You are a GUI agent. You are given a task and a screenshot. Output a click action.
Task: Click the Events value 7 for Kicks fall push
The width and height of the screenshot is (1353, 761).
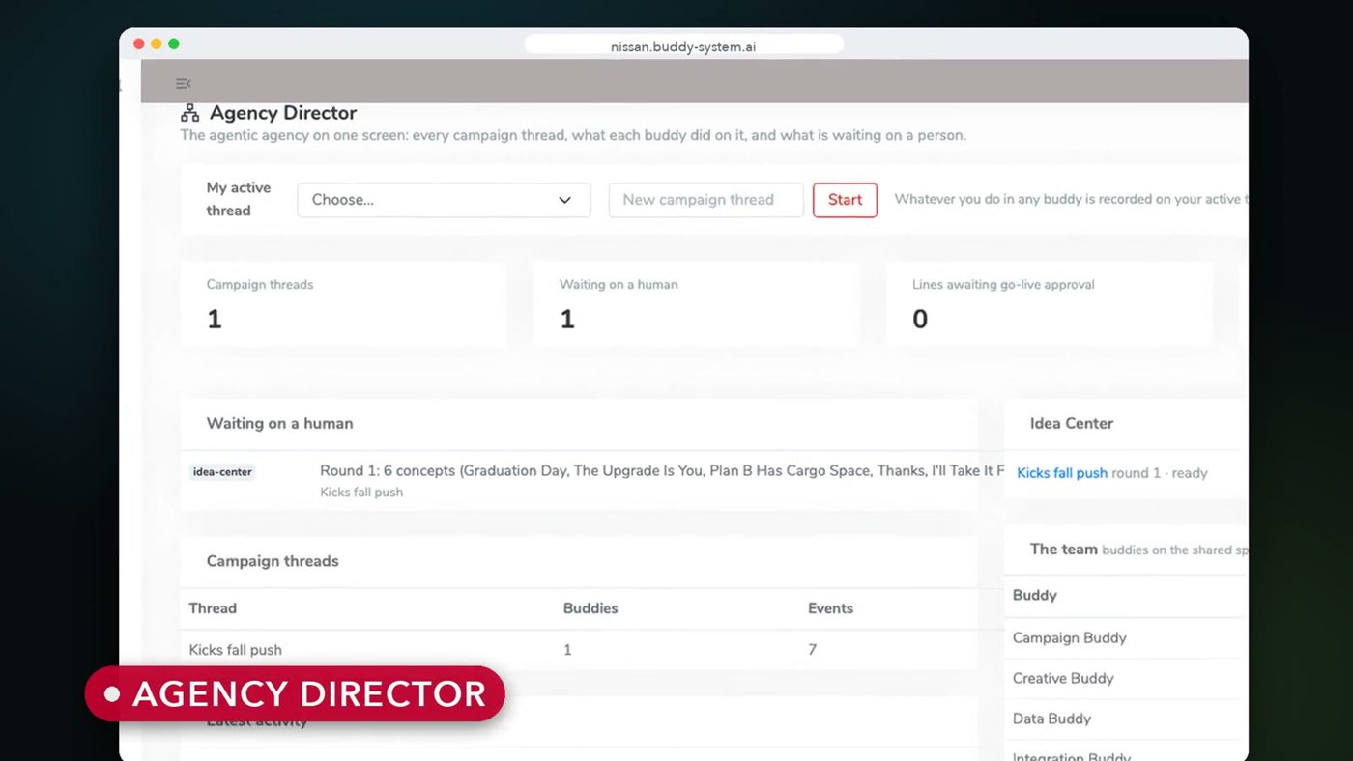pos(813,650)
